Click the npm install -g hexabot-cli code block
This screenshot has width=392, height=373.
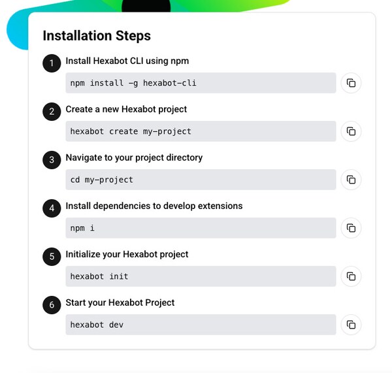[201, 83]
